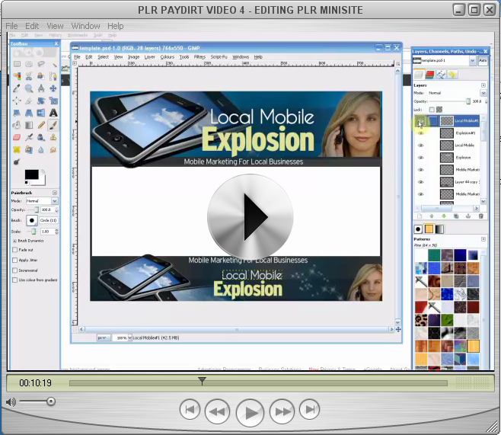
Task: Raise layer with the up arrow icon
Action: 432,216
